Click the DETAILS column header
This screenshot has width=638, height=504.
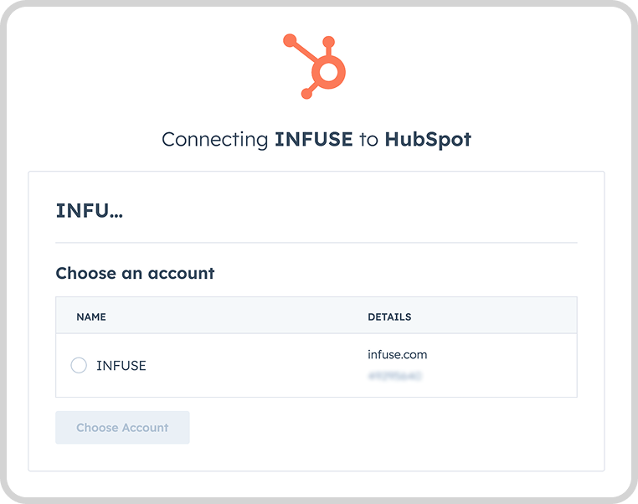389,316
